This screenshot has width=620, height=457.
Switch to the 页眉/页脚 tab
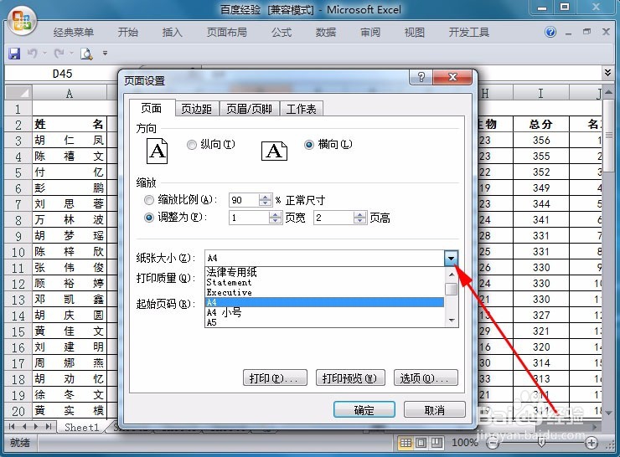[x=249, y=109]
